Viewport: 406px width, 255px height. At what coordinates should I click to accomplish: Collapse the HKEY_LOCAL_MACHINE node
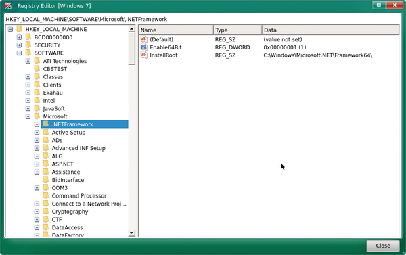[10, 29]
